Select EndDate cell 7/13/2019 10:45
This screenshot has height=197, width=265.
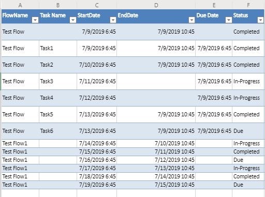coord(156,168)
